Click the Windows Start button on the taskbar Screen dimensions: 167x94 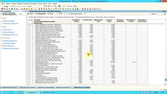tap(2, 92)
